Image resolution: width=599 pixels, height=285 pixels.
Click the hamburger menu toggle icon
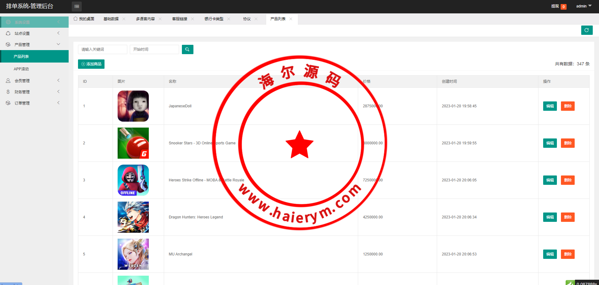(77, 6)
